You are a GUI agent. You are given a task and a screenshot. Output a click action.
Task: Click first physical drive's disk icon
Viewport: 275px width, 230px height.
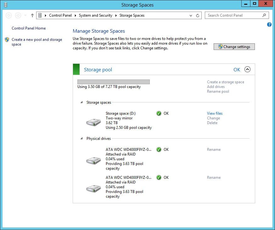point(94,161)
